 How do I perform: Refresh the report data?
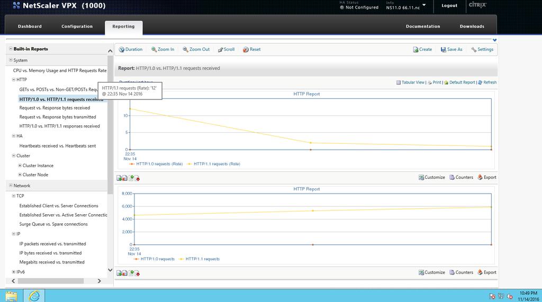(x=487, y=82)
